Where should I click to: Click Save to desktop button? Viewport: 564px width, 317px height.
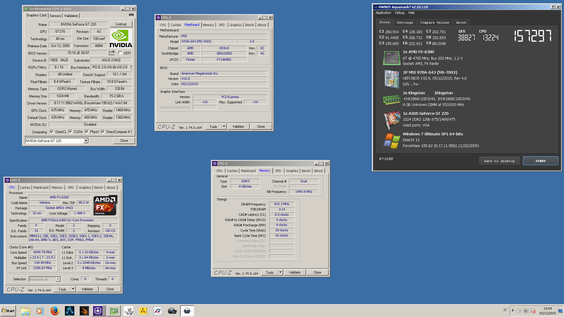click(x=499, y=161)
